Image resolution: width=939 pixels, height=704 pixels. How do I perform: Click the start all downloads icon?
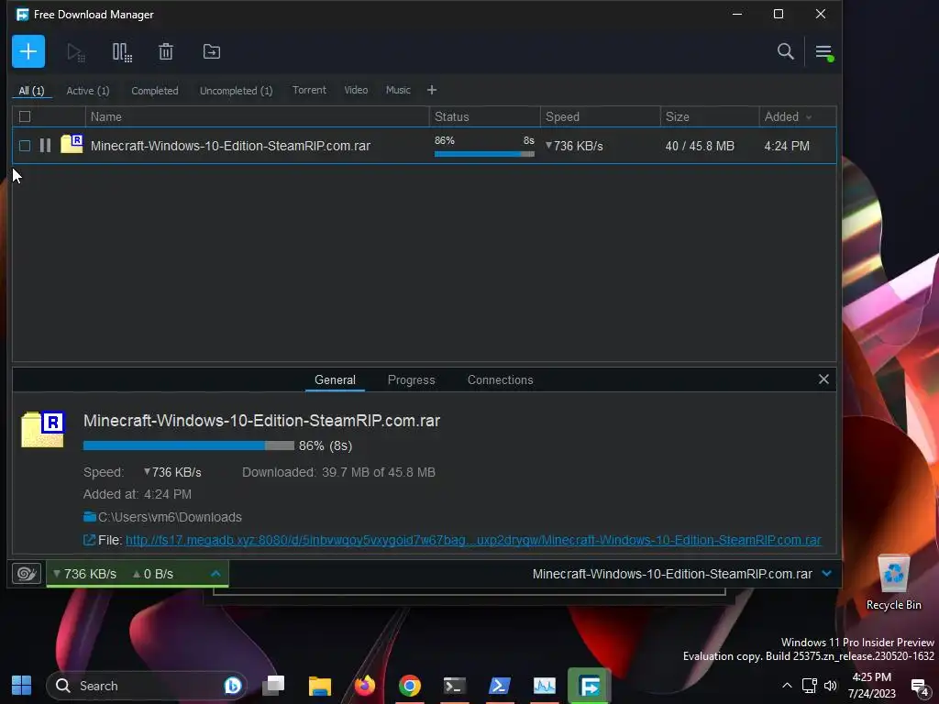tap(75, 52)
